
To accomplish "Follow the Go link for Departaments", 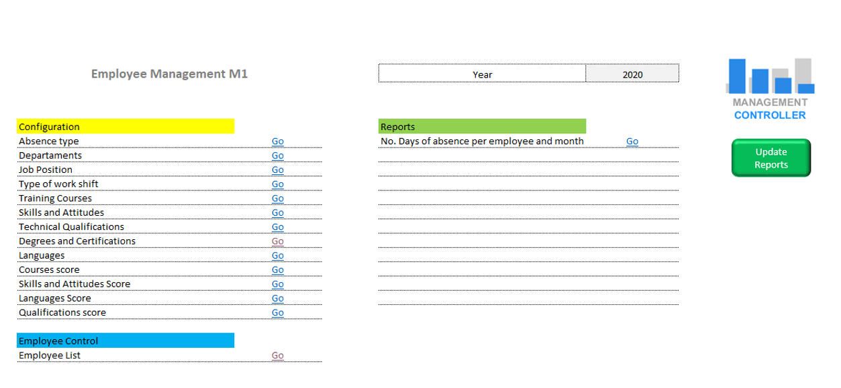I will click(x=277, y=155).
